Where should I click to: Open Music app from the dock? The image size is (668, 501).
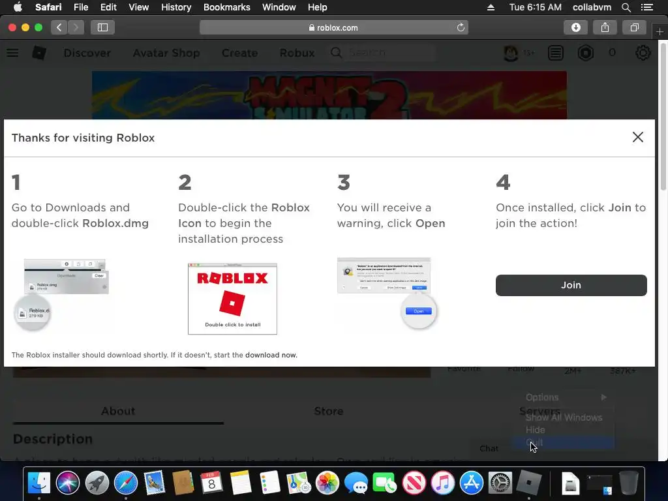(443, 483)
